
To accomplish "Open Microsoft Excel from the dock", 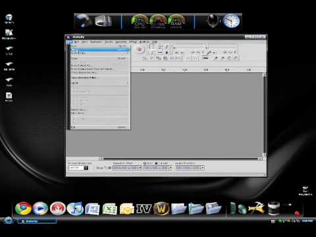I will [110, 209].
